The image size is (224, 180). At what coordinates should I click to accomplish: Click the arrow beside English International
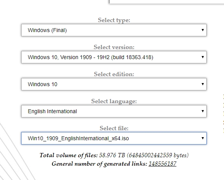coord(203,111)
